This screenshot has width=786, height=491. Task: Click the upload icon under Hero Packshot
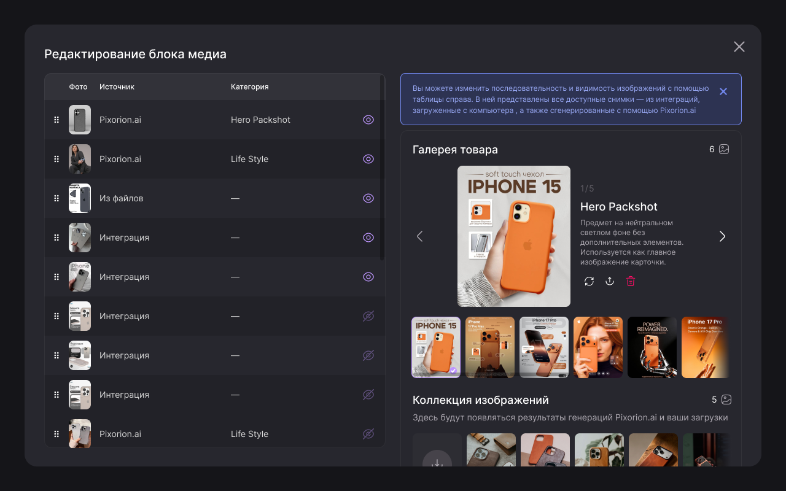click(610, 281)
